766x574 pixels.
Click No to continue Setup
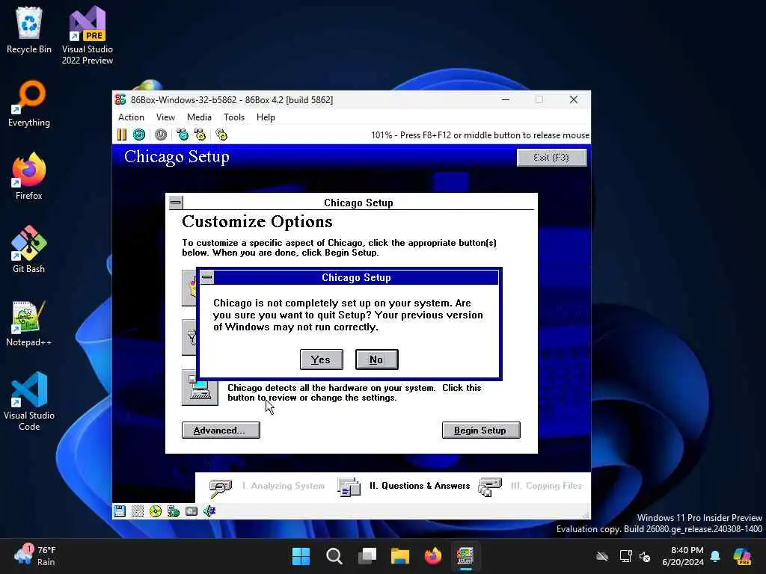coord(377,359)
